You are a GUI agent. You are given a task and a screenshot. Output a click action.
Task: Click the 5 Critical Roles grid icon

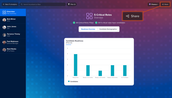[89, 16]
